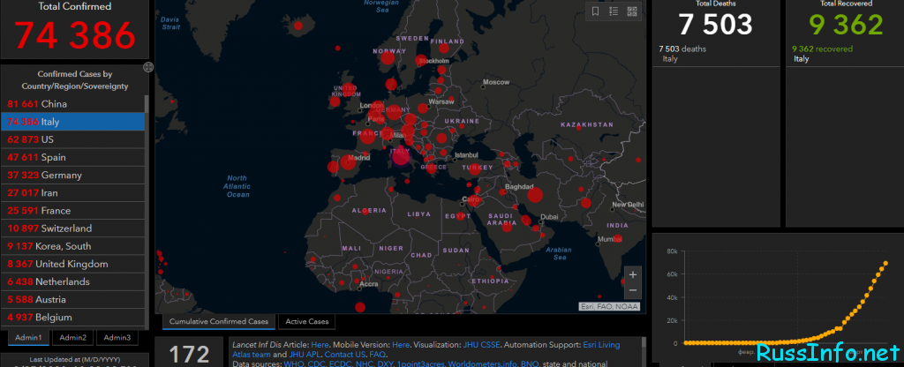The image size is (904, 367).
Task: Zoom out with the map minus button
Action: (x=632, y=290)
